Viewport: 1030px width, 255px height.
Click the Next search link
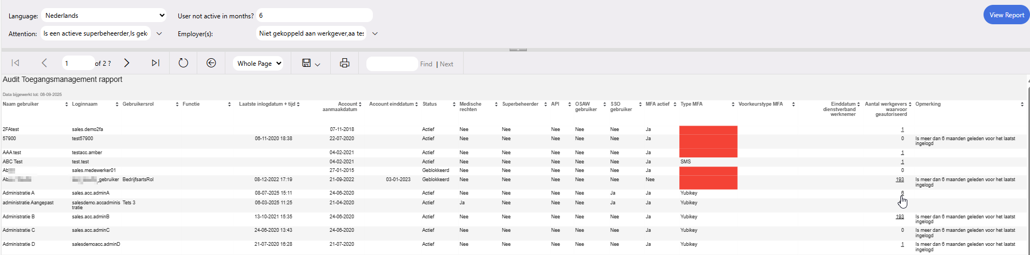[446, 64]
